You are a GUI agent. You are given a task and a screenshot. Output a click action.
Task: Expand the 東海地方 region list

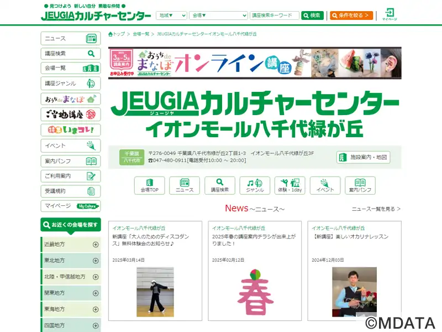71,309
